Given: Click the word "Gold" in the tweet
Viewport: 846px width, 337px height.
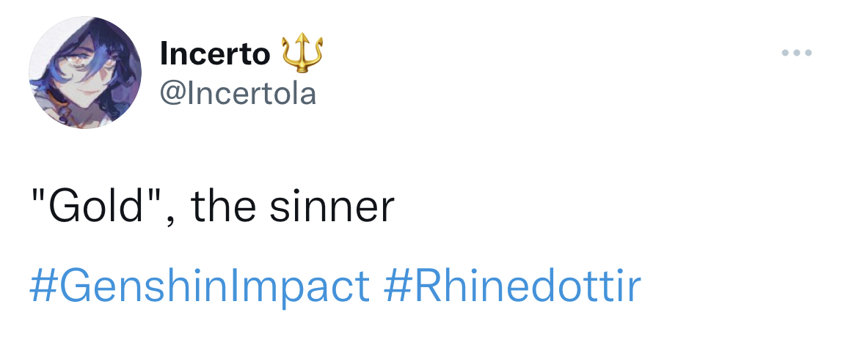Looking at the screenshot, I should coord(95,206).
